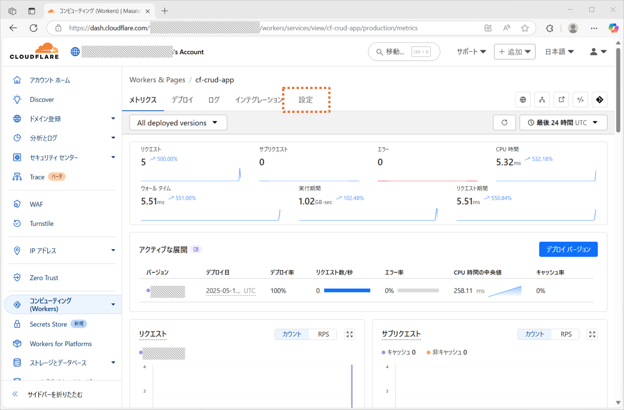
Task: Click the browser address bar URL
Action: [x=243, y=28]
